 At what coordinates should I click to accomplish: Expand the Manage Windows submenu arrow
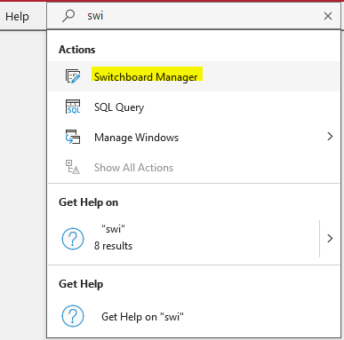pyautogui.click(x=330, y=137)
